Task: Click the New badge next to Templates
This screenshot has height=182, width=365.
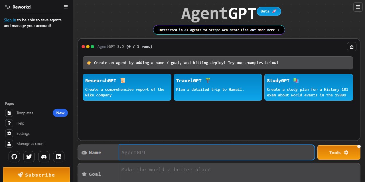Action: click(x=60, y=113)
